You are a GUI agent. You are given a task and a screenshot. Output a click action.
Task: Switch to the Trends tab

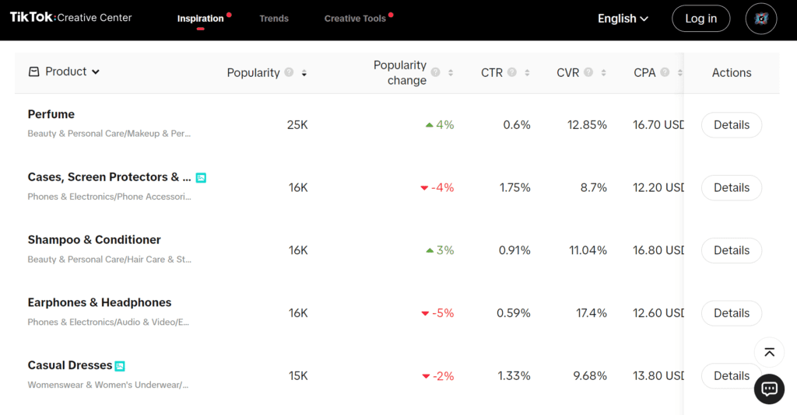[274, 19]
